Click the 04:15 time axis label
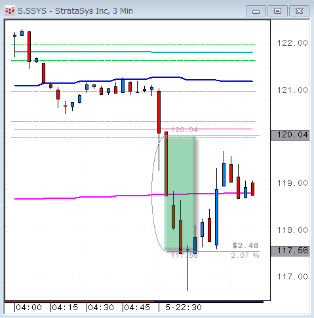Viewport: 314px width, 318px height. click(65, 308)
